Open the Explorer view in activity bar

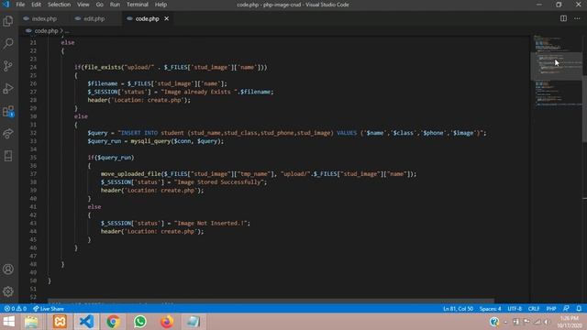8,21
